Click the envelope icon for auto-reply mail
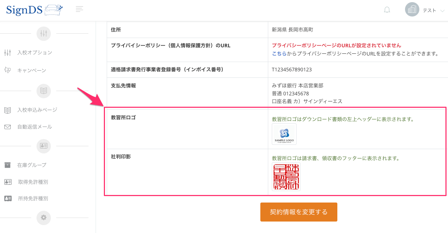The image size is (448, 233). point(8,127)
